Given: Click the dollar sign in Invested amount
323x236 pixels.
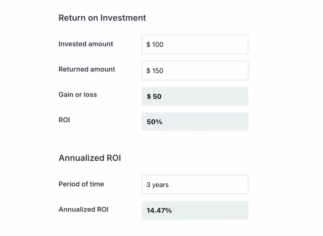Looking at the screenshot, I should point(149,45).
